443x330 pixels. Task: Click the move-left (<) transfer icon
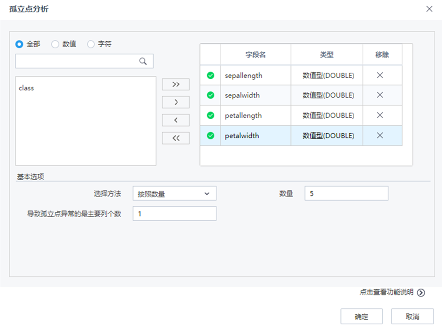(176, 120)
